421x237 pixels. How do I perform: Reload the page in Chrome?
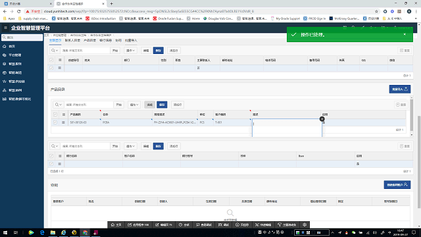click(x=18, y=11)
